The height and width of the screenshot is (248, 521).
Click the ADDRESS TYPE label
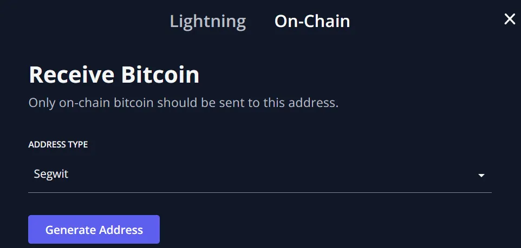pyautogui.click(x=58, y=145)
